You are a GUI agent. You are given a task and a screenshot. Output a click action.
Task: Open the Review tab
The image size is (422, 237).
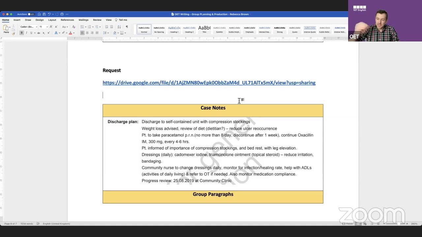97,20
